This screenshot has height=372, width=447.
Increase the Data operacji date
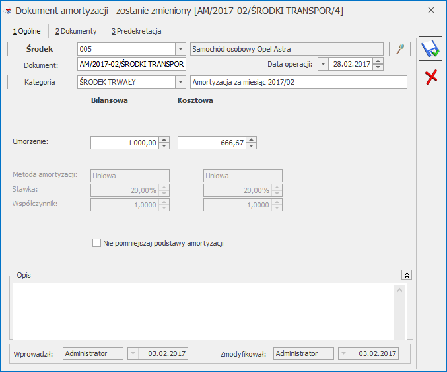[377, 61]
